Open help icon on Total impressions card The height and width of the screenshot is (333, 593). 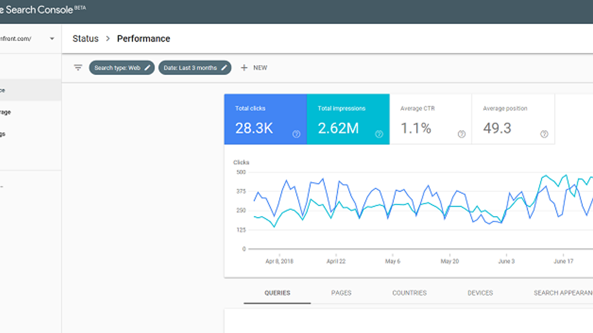379,134
